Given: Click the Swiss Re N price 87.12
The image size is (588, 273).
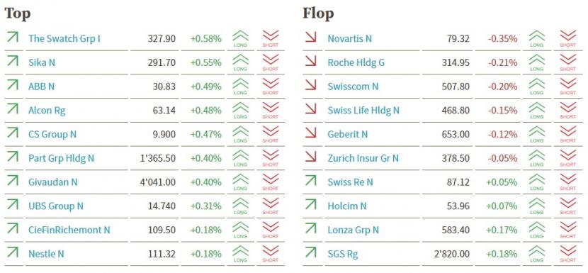Looking at the screenshot, I should (x=458, y=182).
